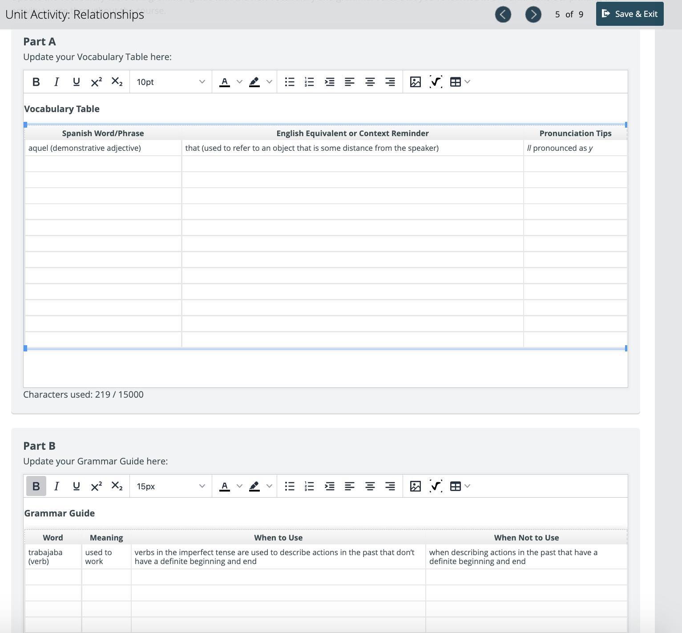The image size is (682, 633).
Task: Open the 10pt font size dropdown
Action: tap(170, 82)
